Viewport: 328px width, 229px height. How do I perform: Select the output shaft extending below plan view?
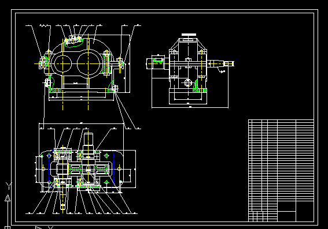coord(62,198)
